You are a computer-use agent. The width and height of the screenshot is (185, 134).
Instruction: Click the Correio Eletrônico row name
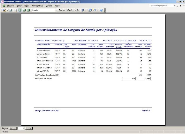click(x=44, y=54)
